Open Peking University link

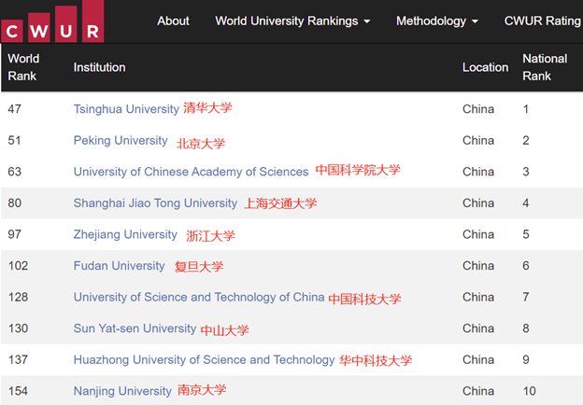121,140
